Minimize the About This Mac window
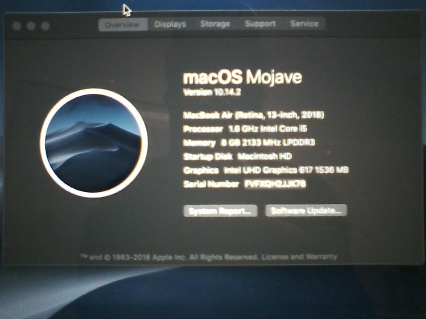The width and height of the screenshot is (426, 319). [31, 26]
